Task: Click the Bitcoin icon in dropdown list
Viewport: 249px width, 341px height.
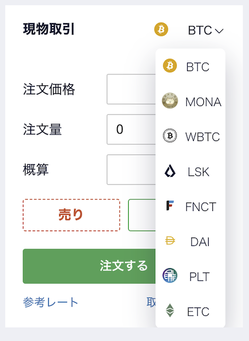Action: pyautogui.click(x=170, y=66)
